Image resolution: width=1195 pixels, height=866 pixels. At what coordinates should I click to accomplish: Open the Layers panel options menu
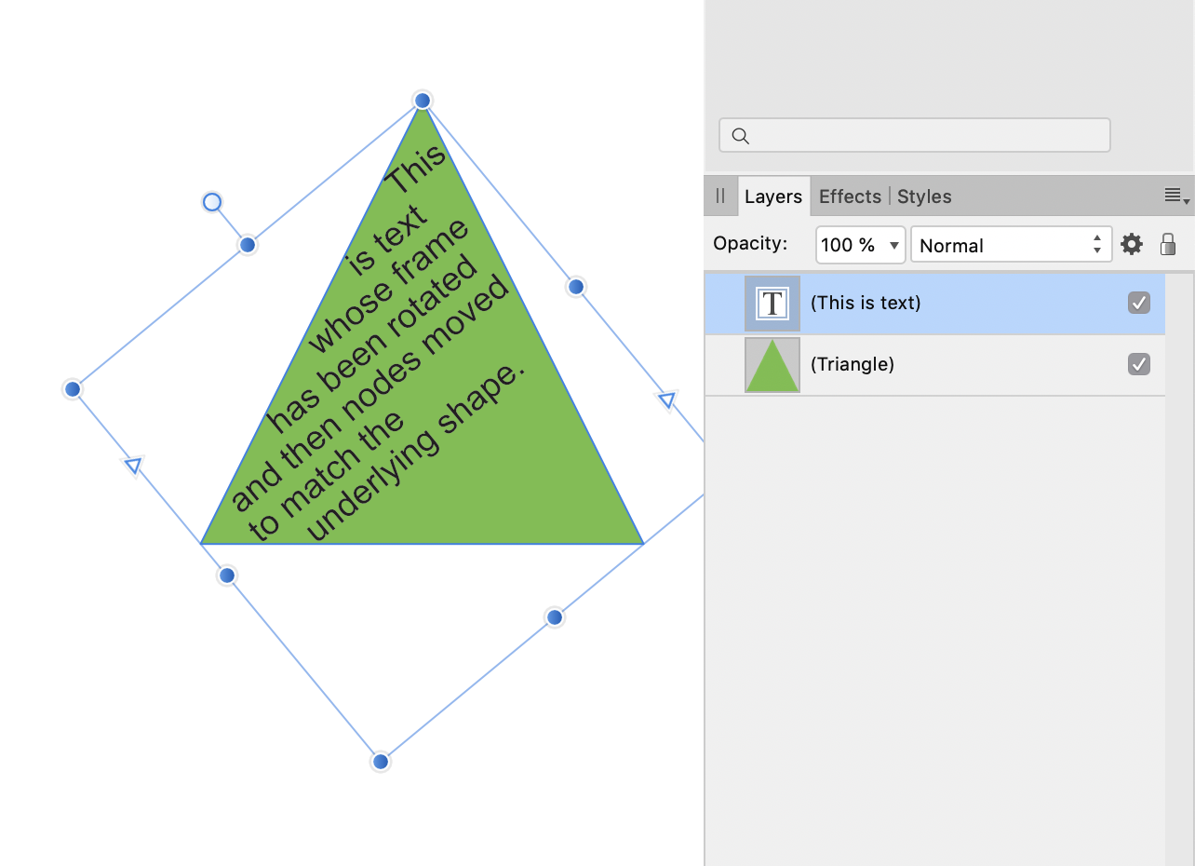(x=1176, y=196)
